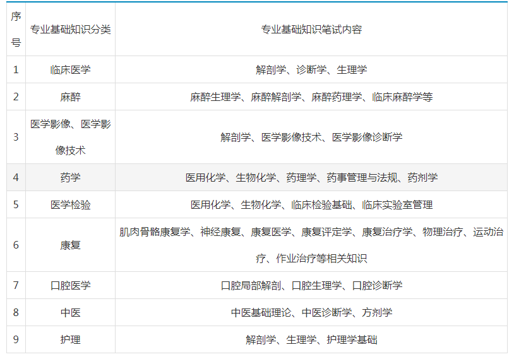Viewport: 514px width, 364px height.
Task: Select the 康复 category cell
Action: 70,245
